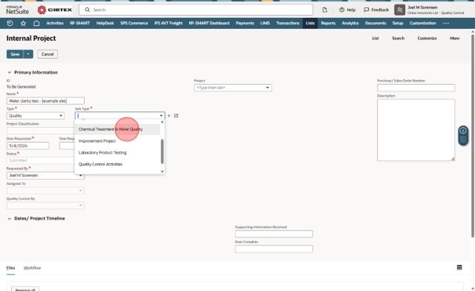Viewport: 475px width, 291px height.
Task: Focus the global Search field
Action: coord(196,10)
